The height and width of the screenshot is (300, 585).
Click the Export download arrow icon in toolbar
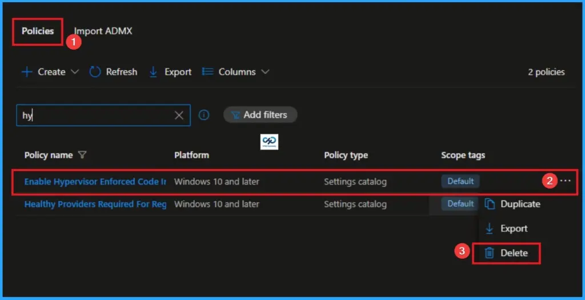click(153, 71)
